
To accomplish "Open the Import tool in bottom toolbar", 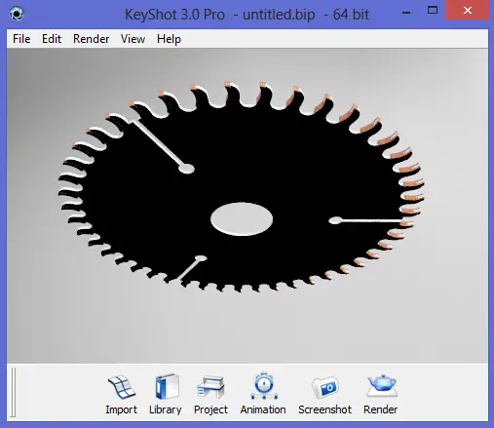I will coord(121,394).
